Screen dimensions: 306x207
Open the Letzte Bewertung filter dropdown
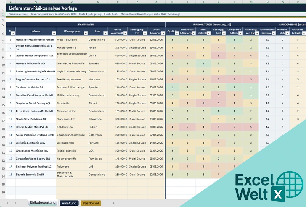pos(163,33)
